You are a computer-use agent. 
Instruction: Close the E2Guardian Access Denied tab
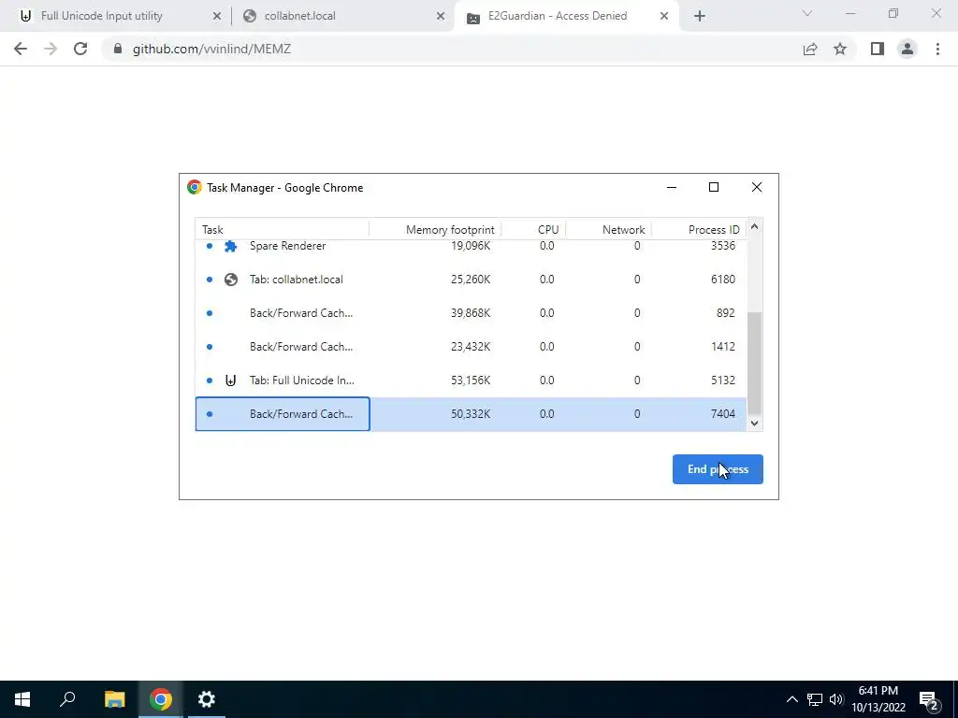[x=664, y=17]
